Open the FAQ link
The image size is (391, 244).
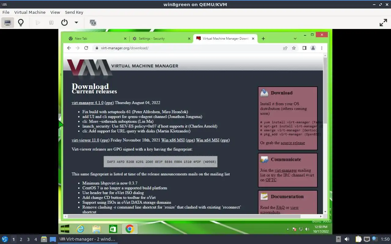pos(280,207)
